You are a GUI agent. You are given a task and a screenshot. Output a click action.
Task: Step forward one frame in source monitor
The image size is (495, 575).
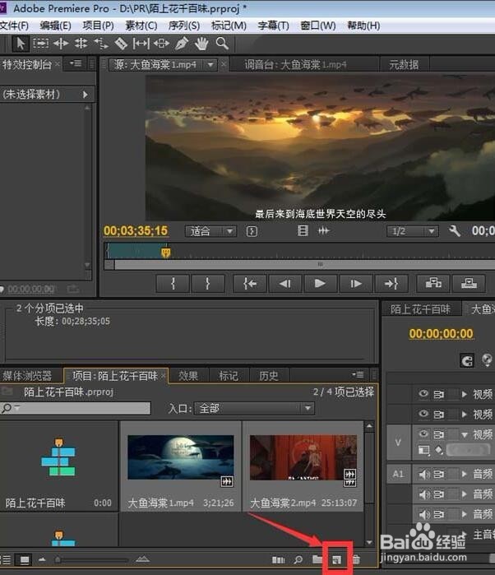(x=355, y=283)
